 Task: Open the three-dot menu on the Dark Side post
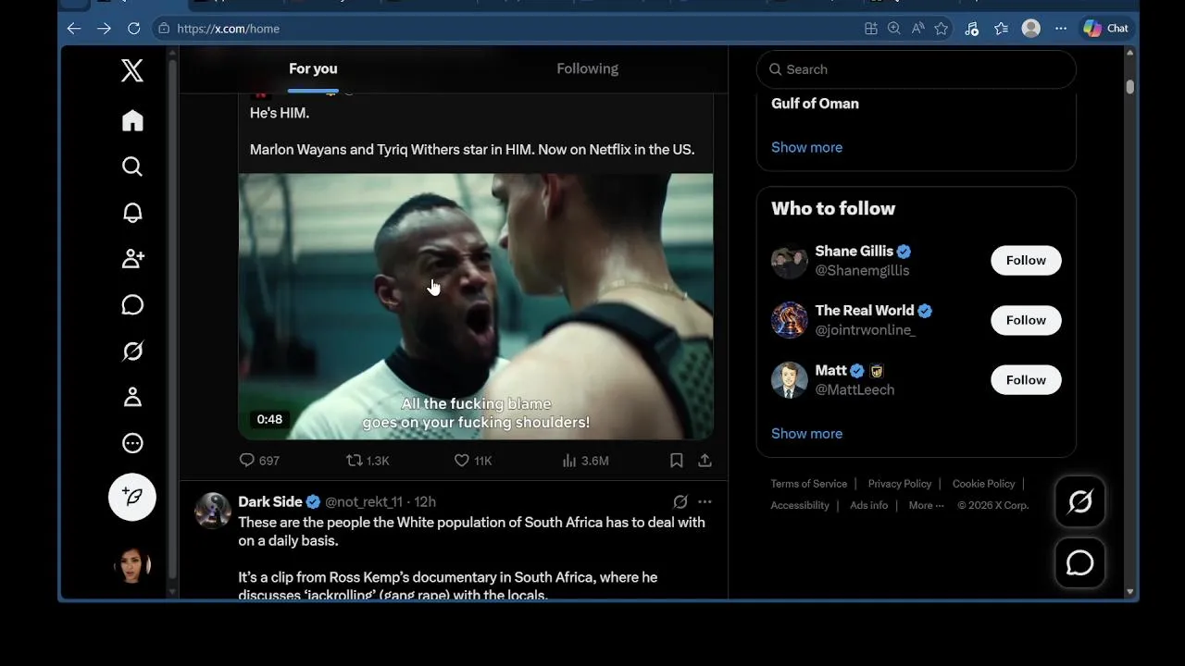click(705, 501)
